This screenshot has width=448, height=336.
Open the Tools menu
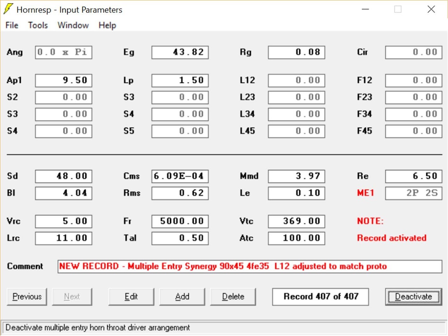tap(38, 25)
